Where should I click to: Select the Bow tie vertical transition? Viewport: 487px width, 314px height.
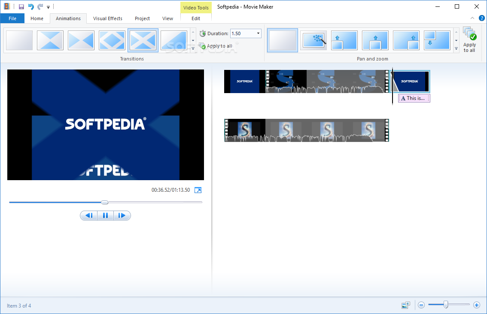coord(50,40)
